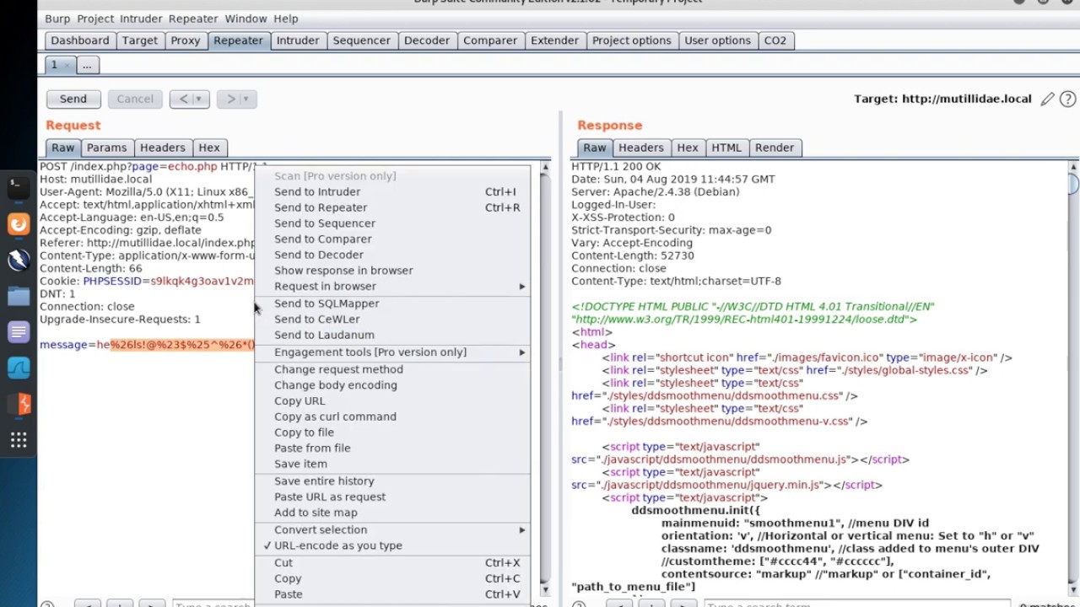Image resolution: width=1080 pixels, height=607 pixels.
Task: Open Repeater help question mark icon
Action: (x=1067, y=99)
